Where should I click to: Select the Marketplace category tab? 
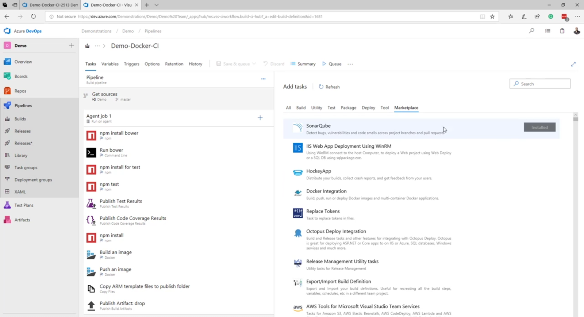coord(406,108)
